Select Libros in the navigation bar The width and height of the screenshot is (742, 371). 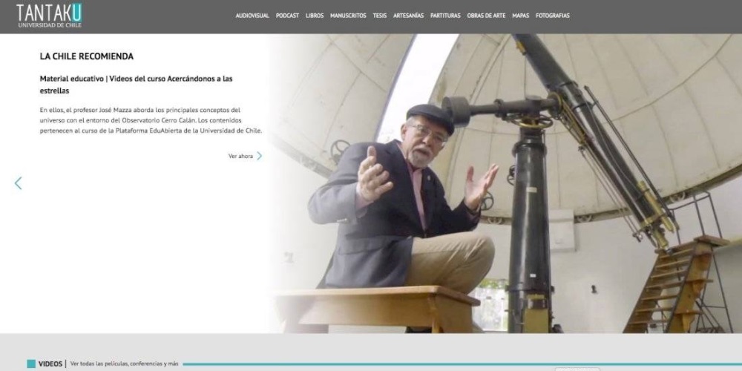pos(315,16)
